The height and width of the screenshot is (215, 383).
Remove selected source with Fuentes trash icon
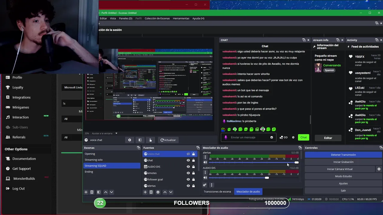[151, 192]
